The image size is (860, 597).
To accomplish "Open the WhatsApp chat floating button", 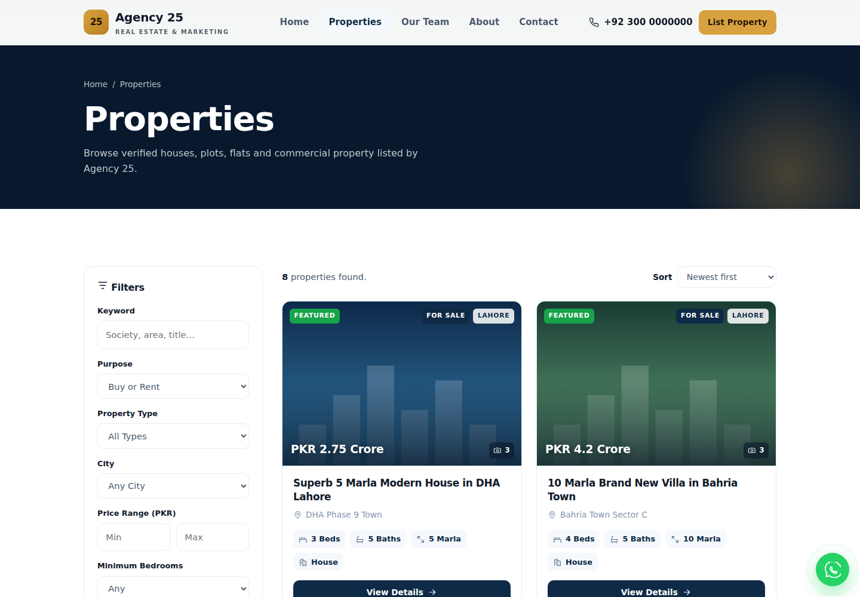I will 833,570.
